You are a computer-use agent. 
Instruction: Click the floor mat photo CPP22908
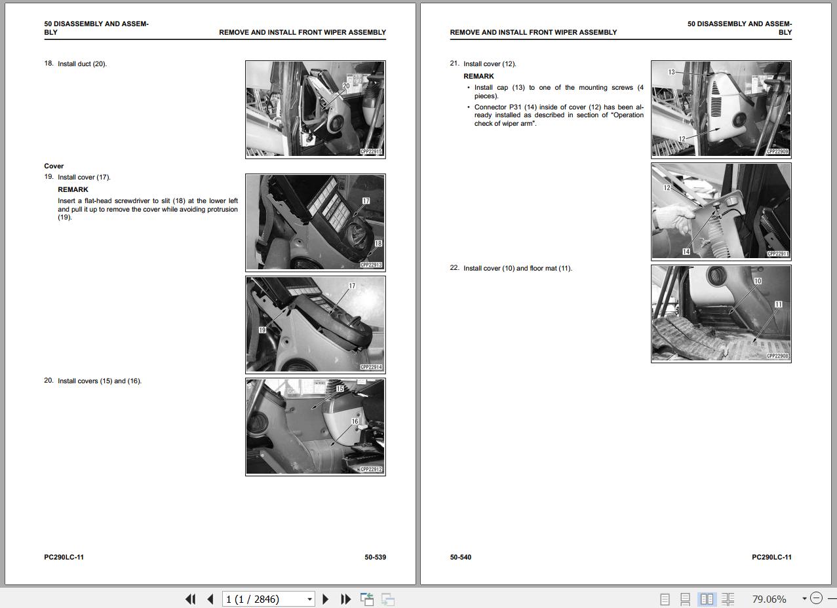[x=721, y=313]
